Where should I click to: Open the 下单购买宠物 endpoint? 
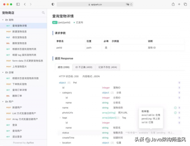[x=23, y=84]
